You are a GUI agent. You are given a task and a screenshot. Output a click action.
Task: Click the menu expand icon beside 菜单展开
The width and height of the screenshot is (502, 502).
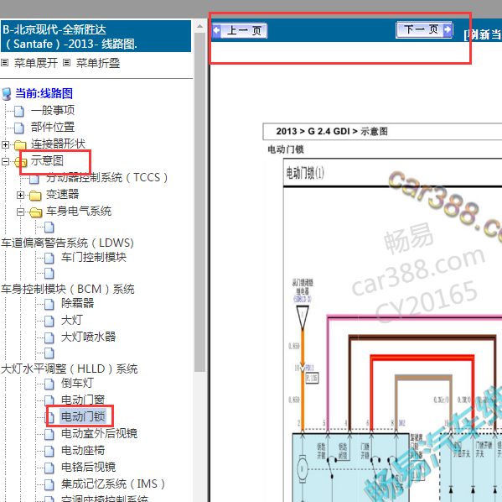pyautogui.click(x=4, y=63)
